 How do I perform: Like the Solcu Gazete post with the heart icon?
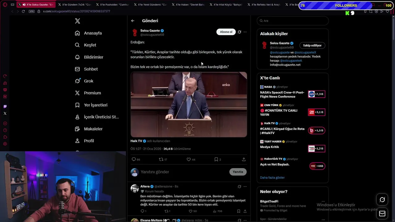point(189,159)
